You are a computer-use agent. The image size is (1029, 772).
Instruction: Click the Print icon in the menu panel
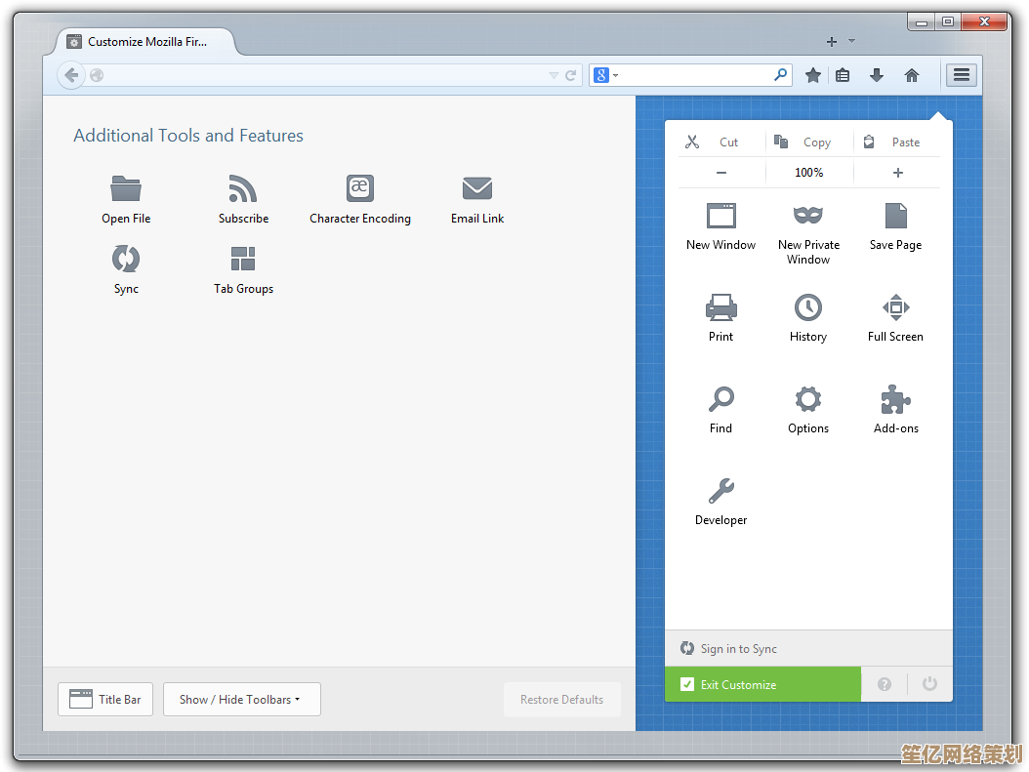(721, 307)
